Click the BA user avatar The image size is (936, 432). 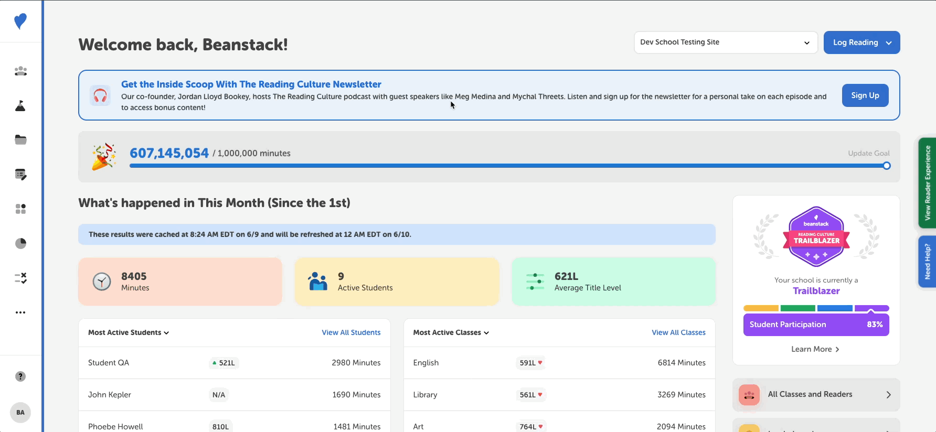[x=20, y=413]
